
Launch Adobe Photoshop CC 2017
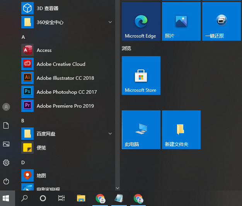[66, 92]
